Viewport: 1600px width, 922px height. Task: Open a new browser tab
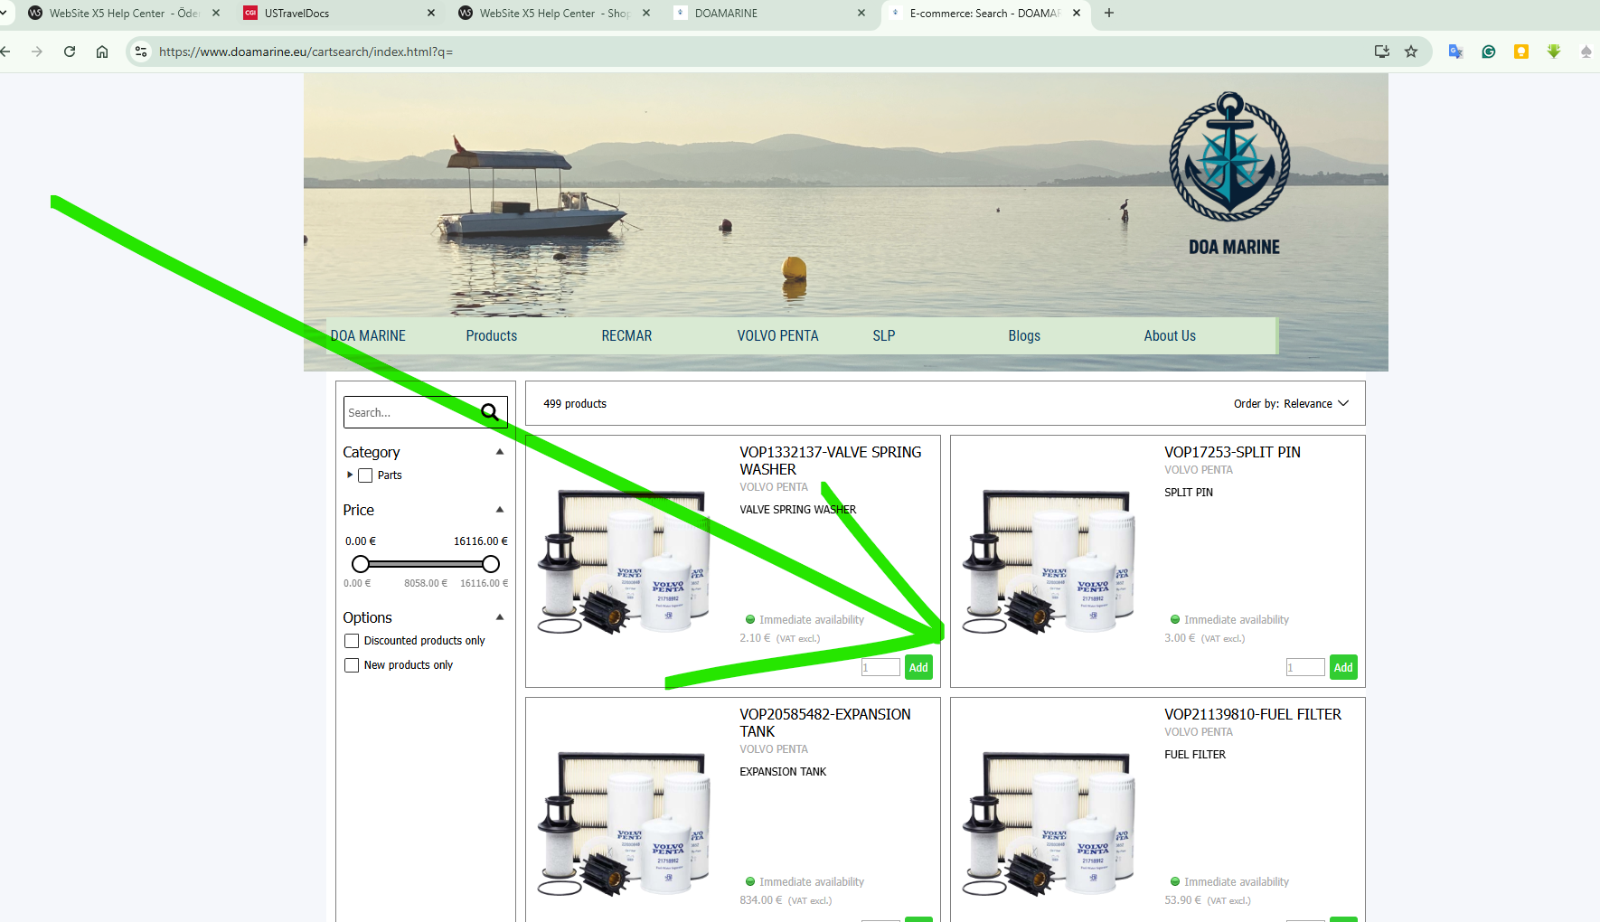pyautogui.click(x=1109, y=13)
